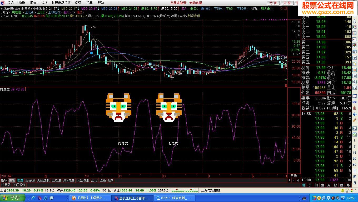Switch to 60-minute period
Screen dimensions: 358x202
pos(354,165)
